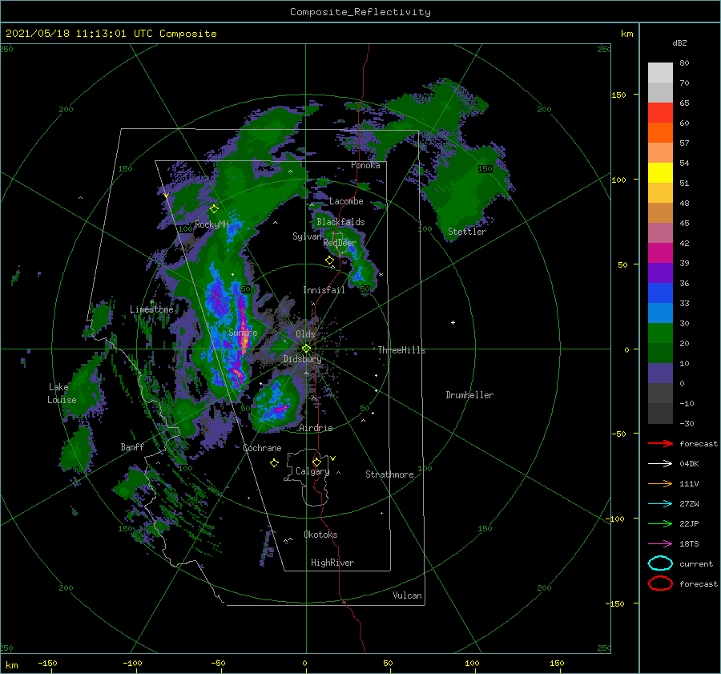Click the Drumheller city label

469,395
